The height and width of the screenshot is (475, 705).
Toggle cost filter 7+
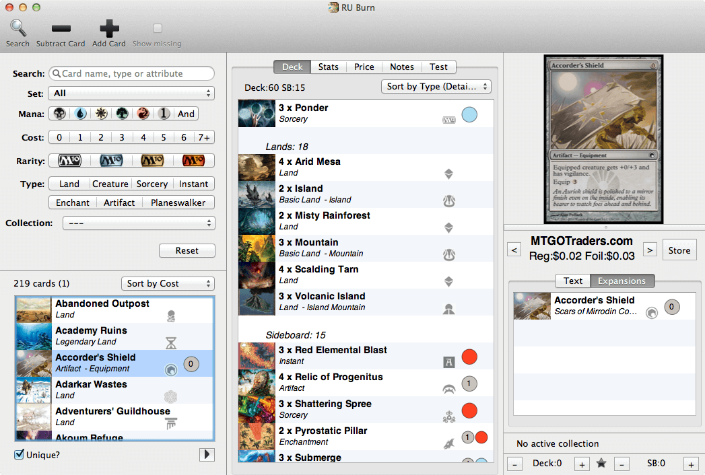[x=204, y=137]
